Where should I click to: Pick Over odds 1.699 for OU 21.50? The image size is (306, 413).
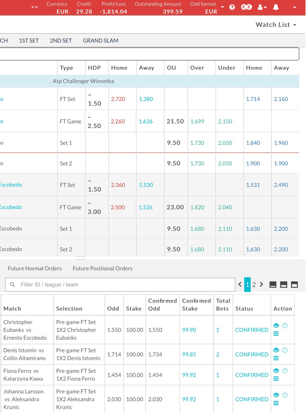click(x=197, y=121)
